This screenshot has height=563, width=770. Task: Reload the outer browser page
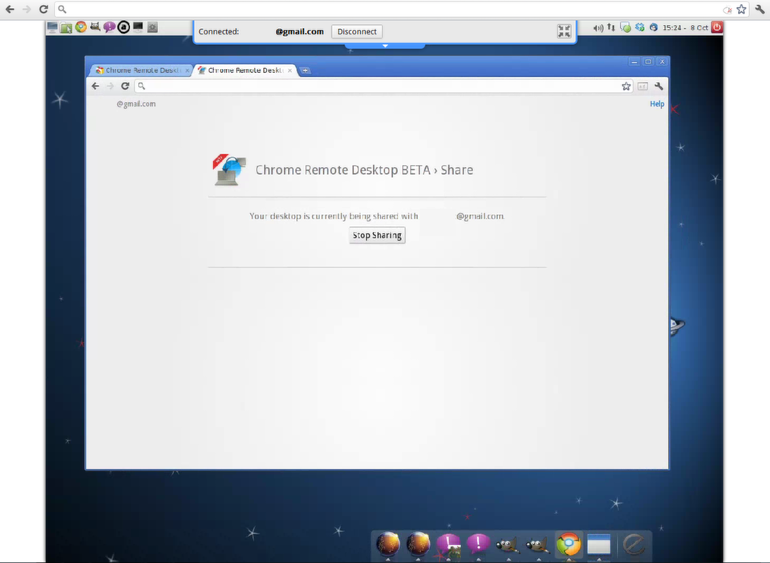[x=43, y=9]
